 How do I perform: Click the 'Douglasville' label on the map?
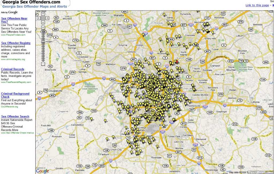coord(55,91)
